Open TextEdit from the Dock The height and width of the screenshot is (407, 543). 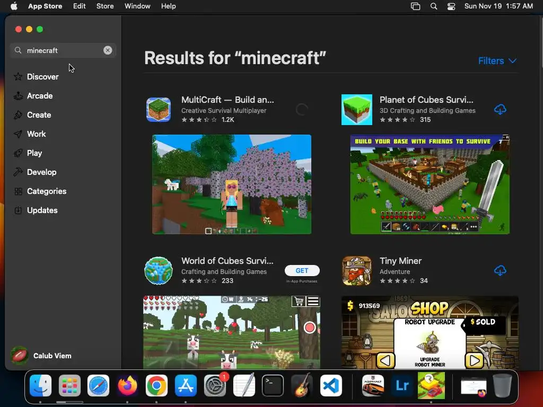click(x=244, y=385)
